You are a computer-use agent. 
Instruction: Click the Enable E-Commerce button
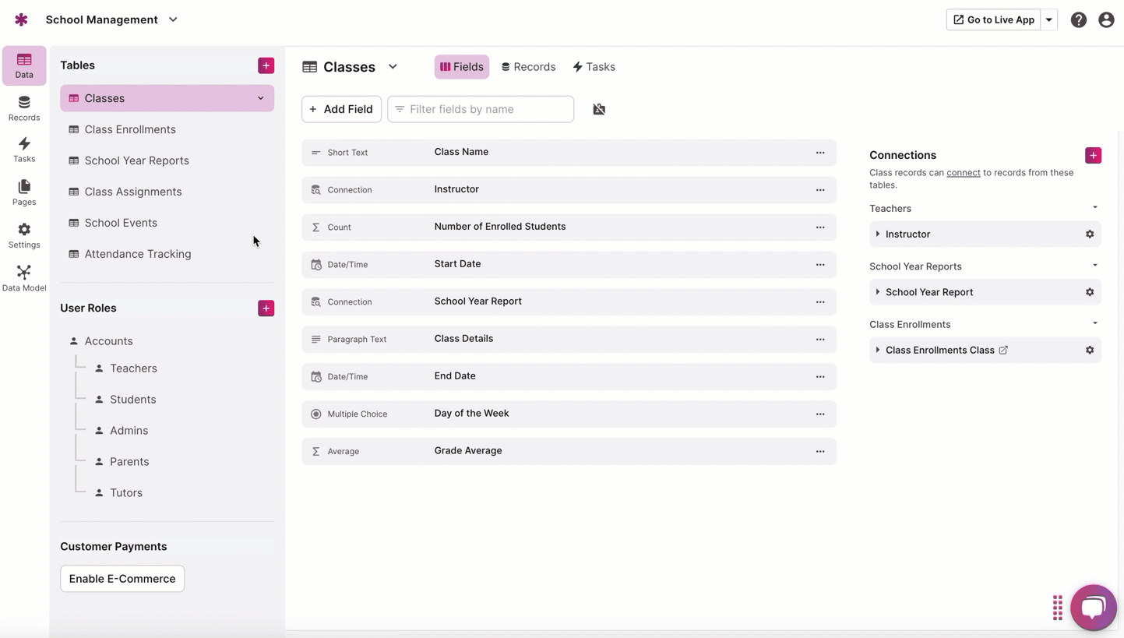(x=122, y=579)
